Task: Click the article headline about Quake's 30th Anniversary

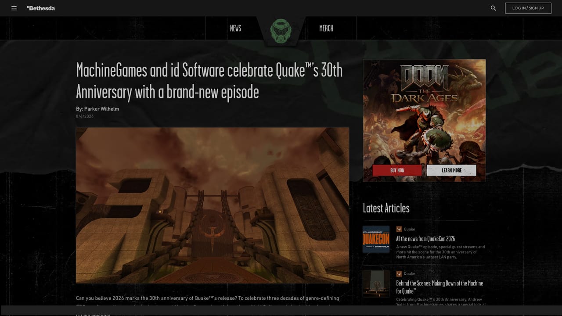Action: 209,81
